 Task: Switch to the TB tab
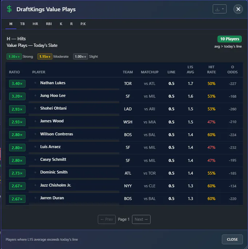click(23, 24)
